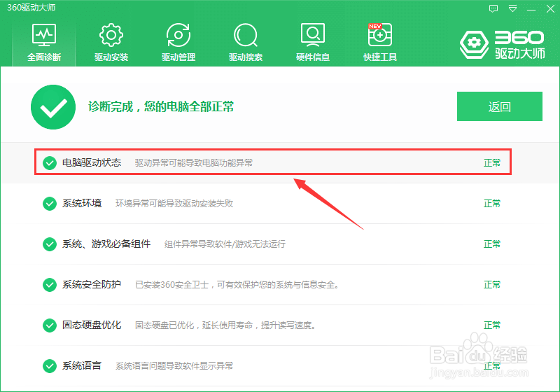Click 正常 status for 电脑驱动状态
The image size is (560, 392).
pyautogui.click(x=492, y=163)
